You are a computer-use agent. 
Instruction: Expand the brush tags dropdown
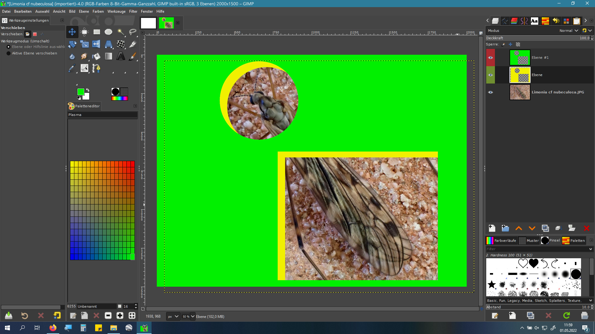click(x=590, y=300)
